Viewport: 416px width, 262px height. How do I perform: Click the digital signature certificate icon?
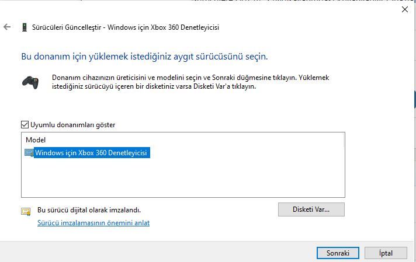[x=26, y=211]
